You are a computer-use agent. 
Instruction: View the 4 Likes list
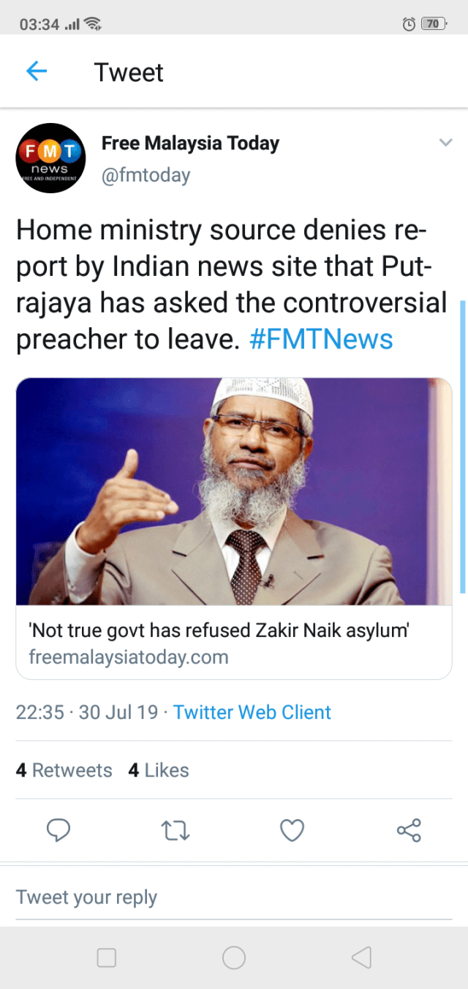(x=159, y=770)
